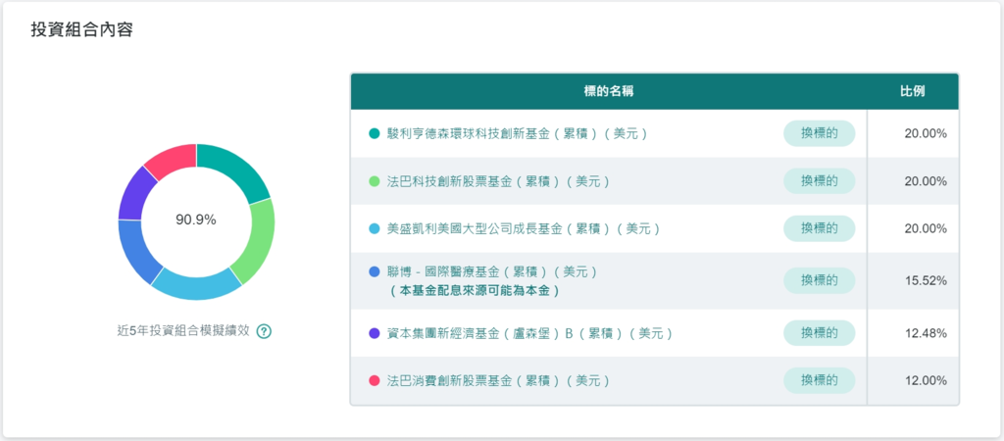Open the 法巴消費創新股票基金 fund name link
1004x441 pixels.
tap(498, 380)
